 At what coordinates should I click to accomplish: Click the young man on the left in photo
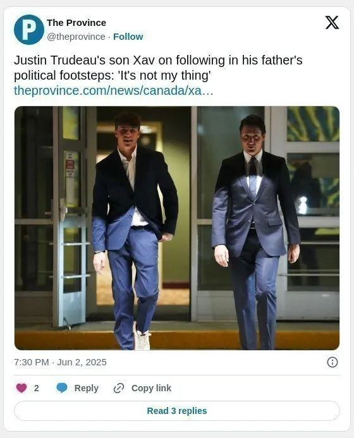tap(134, 231)
